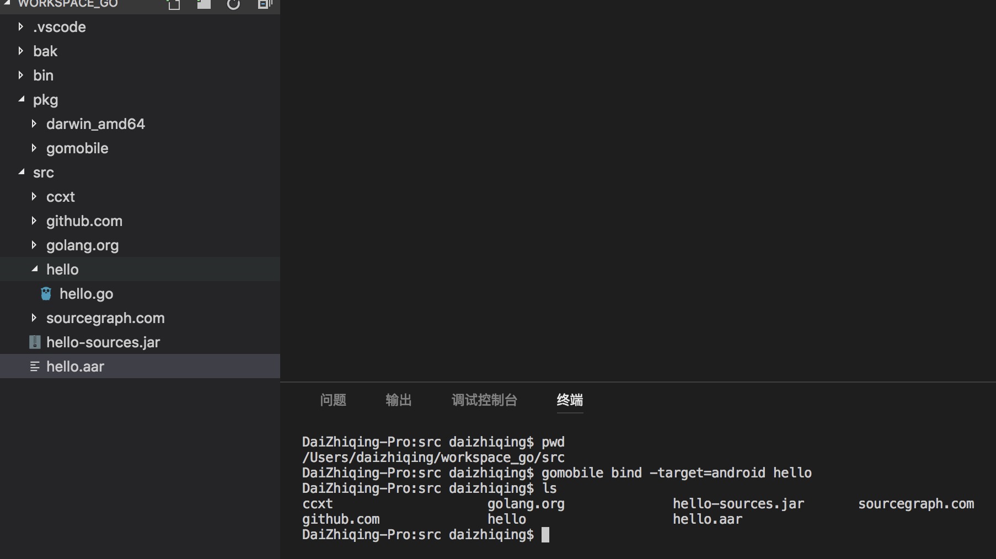Expand the .vscode folder arrow

coord(20,27)
